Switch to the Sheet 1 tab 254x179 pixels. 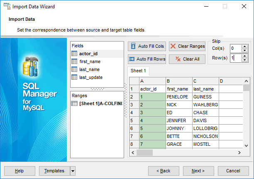[137, 71]
